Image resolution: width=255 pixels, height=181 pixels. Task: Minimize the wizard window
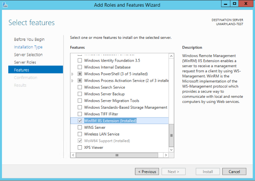[225, 4]
